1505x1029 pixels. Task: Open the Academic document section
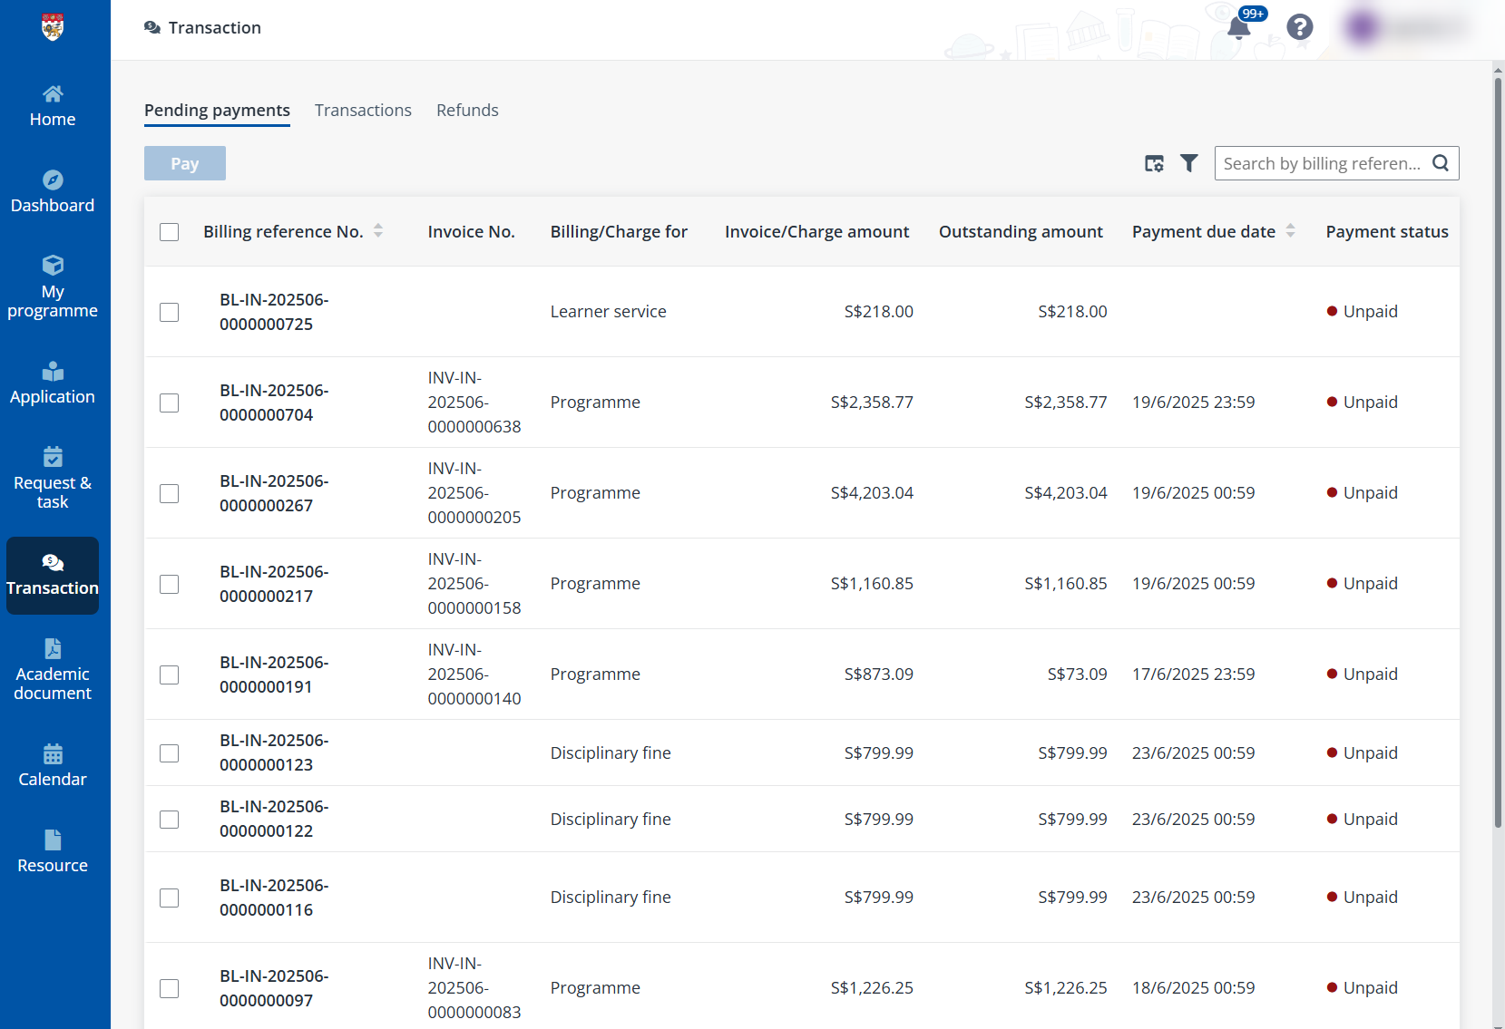click(x=52, y=670)
